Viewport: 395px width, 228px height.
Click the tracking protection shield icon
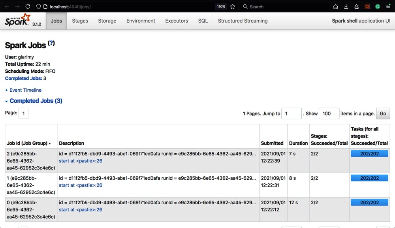[x=38, y=7]
